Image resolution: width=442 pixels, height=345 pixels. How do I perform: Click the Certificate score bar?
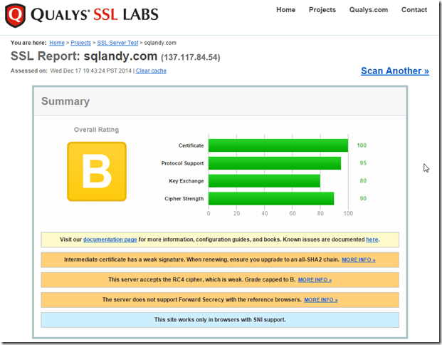click(x=278, y=145)
